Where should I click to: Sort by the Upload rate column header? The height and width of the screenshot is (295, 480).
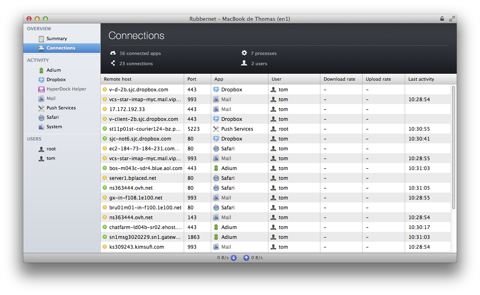coord(383,79)
